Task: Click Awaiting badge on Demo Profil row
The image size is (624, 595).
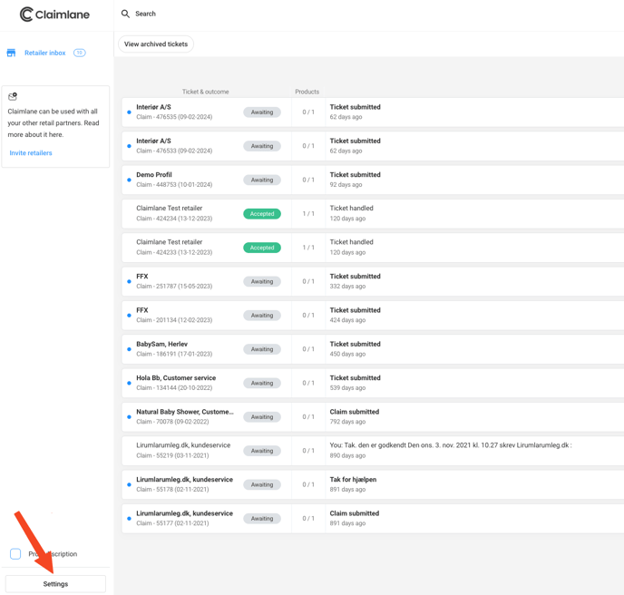Action: pyautogui.click(x=262, y=180)
